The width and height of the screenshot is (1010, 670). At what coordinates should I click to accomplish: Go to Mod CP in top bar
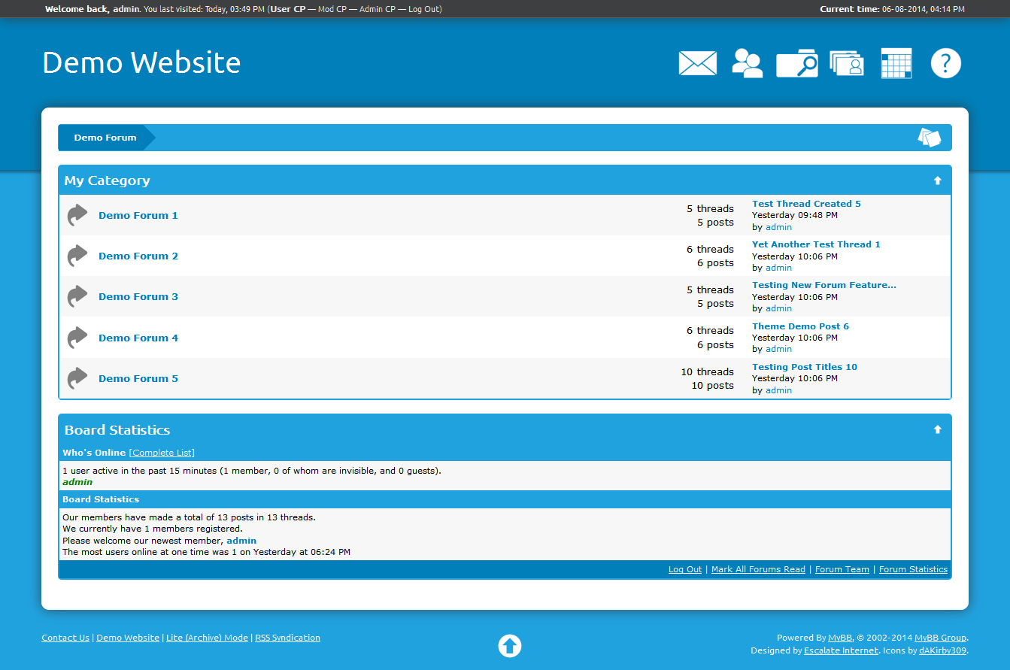click(x=332, y=9)
